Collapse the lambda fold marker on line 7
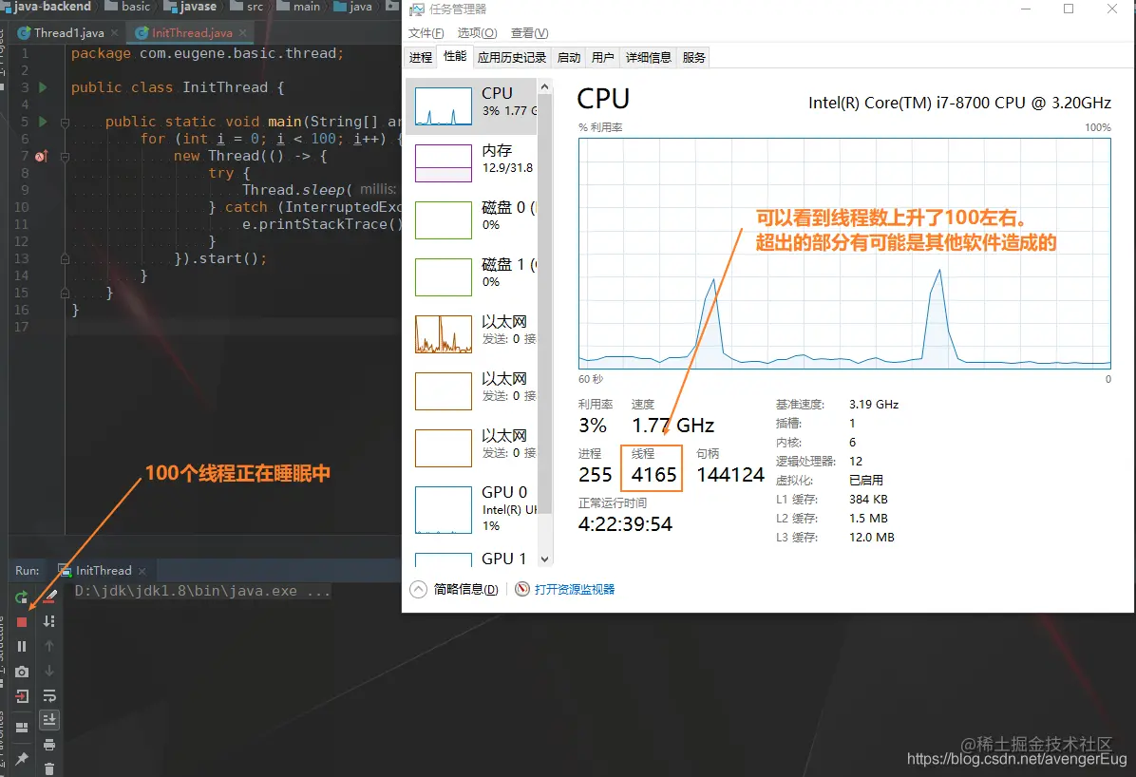 tap(66, 156)
